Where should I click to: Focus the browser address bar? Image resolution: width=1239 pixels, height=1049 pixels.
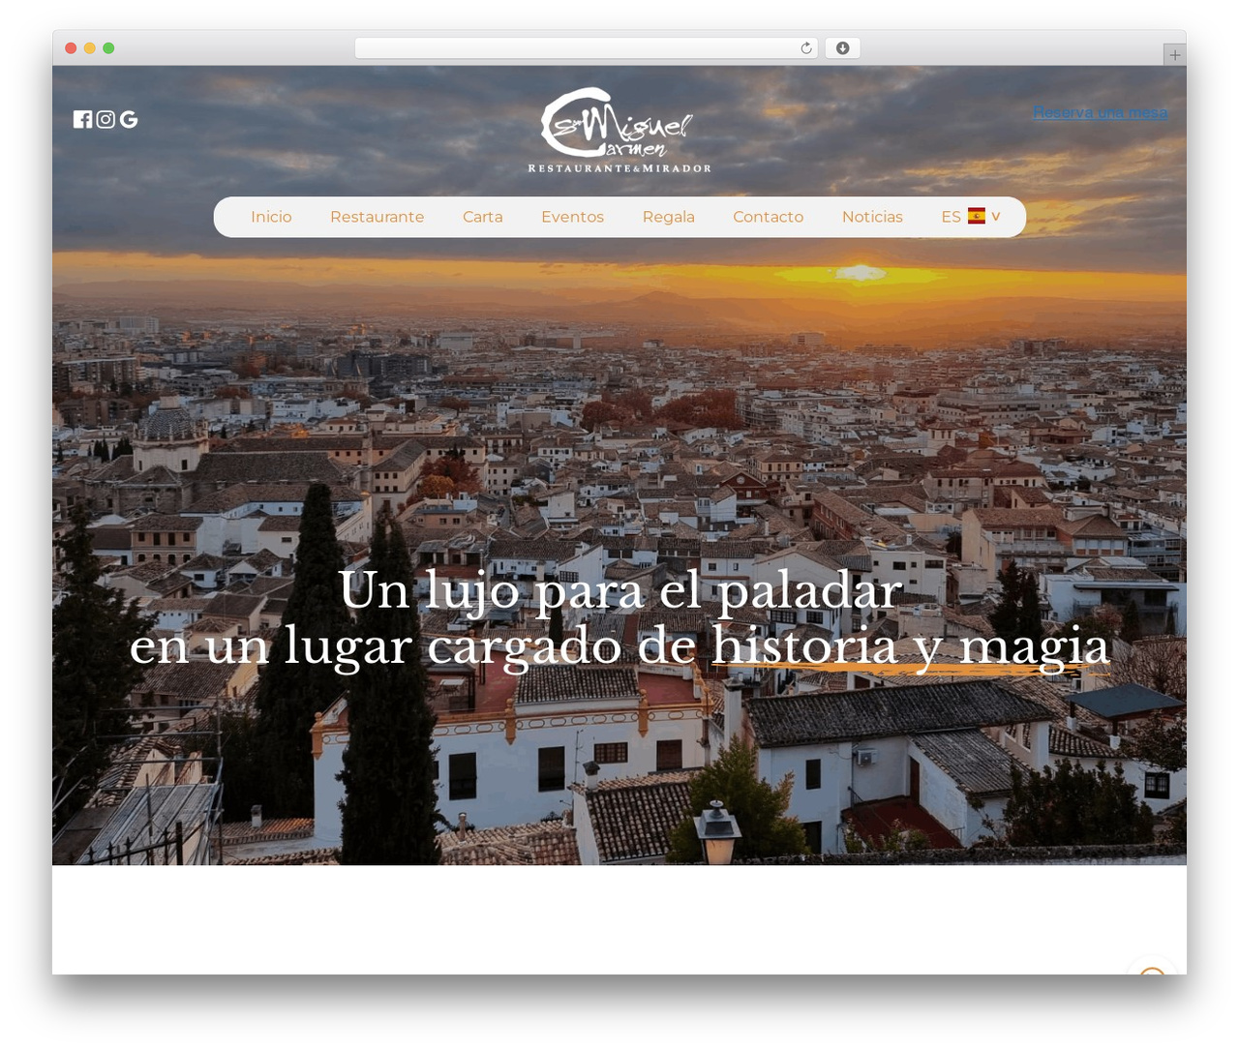[586, 48]
